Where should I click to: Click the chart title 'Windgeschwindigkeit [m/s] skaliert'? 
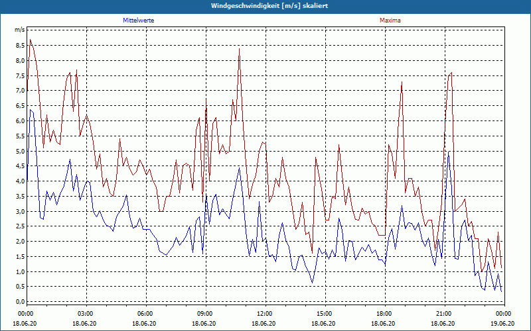269,6
